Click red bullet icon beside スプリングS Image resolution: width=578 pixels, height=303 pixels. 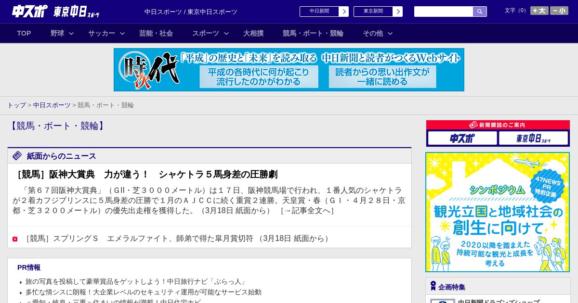(15, 239)
